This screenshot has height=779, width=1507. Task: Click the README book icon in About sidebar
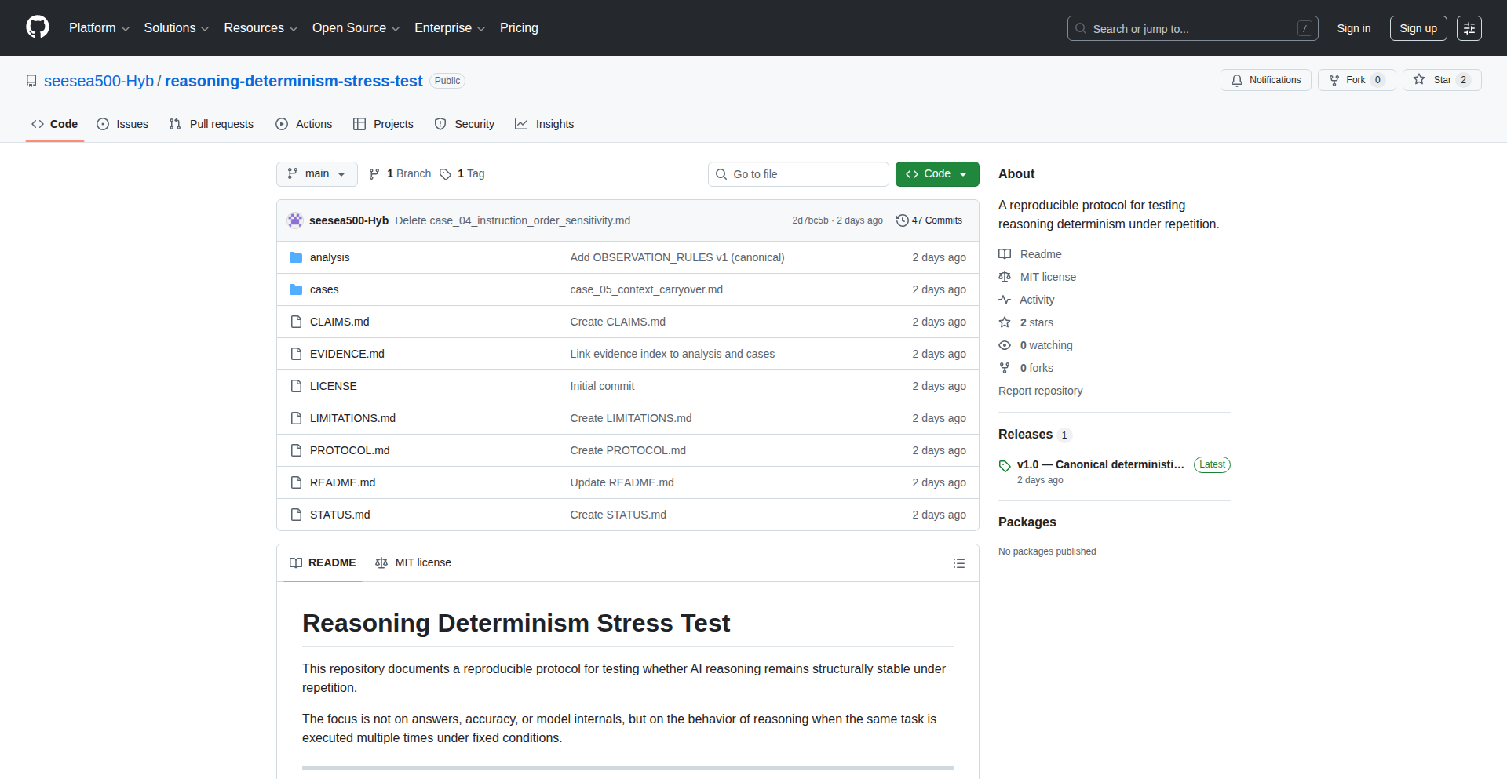(1005, 253)
